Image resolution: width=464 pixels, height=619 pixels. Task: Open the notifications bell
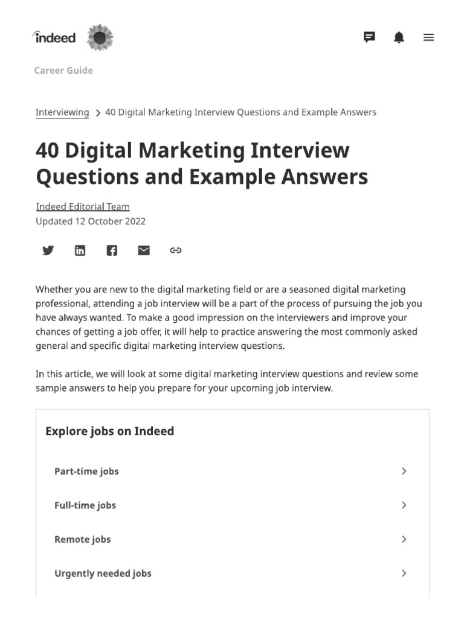click(399, 37)
